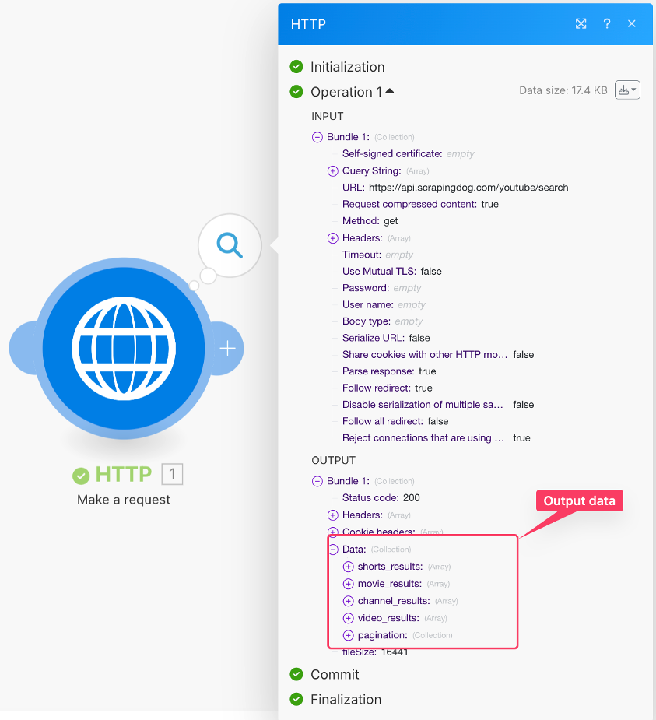Collapse the INPUT Bundle 1 collection
656x720 pixels.
pyautogui.click(x=317, y=137)
